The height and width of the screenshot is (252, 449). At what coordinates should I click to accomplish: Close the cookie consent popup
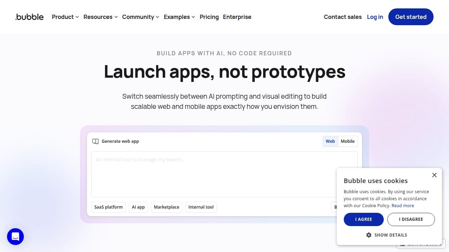tap(434, 175)
